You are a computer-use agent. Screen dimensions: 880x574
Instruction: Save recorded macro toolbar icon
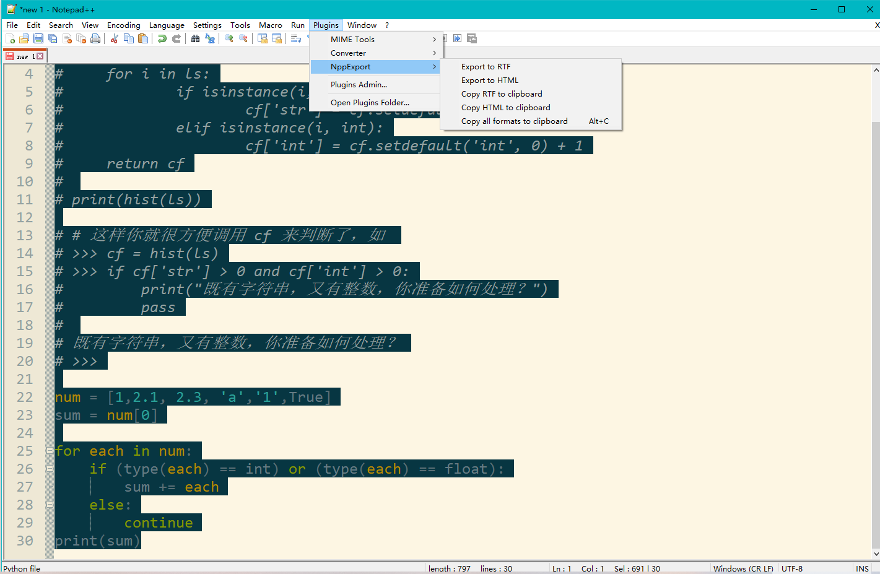coord(472,38)
